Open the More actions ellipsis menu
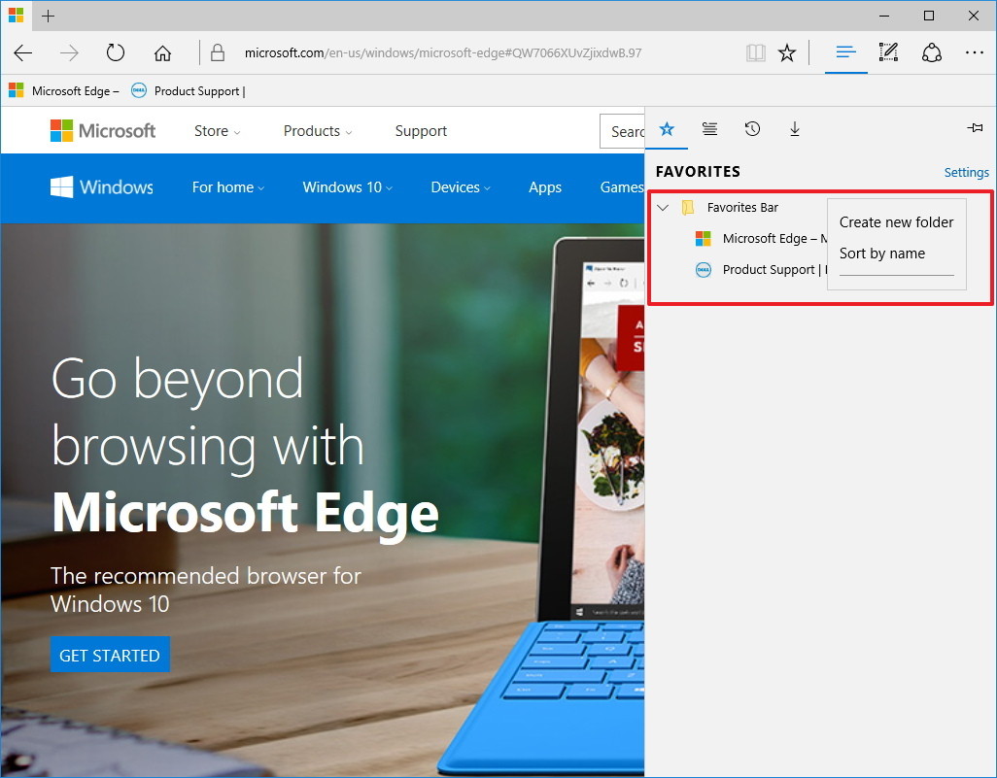The image size is (997, 778). pyautogui.click(x=974, y=52)
